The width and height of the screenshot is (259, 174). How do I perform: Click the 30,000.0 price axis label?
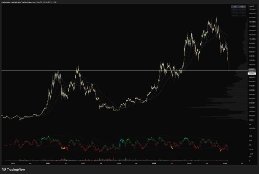click(253, 99)
